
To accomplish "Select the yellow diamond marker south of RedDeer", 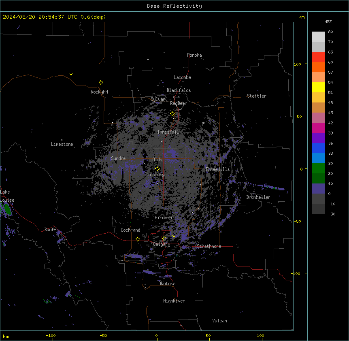I will pyautogui.click(x=172, y=114).
